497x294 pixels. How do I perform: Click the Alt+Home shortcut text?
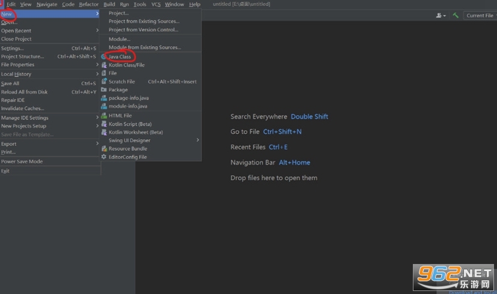pos(294,163)
